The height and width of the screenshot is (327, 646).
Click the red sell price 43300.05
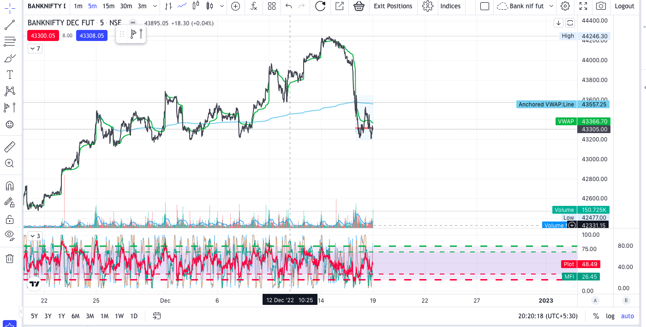43,35
